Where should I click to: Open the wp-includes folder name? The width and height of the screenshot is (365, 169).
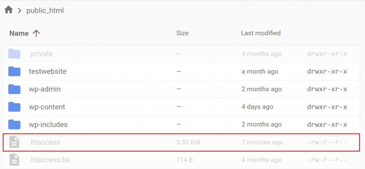pos(48,125)
